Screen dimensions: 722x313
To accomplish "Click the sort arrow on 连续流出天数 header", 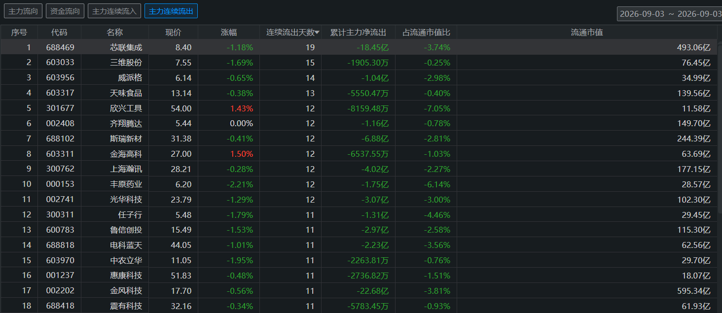I will [317, 33].
